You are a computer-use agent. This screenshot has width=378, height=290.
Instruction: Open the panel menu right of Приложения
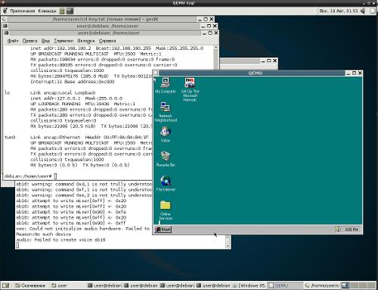point(47,11)
